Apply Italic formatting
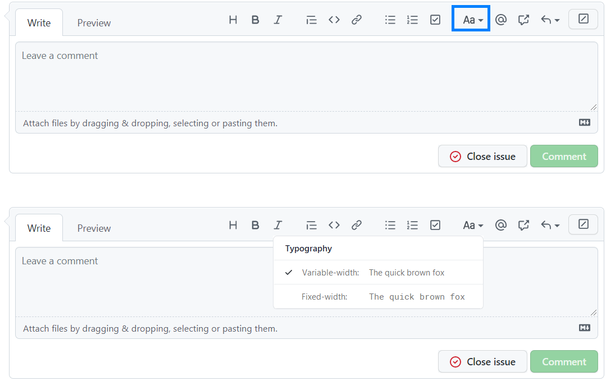The image size is (606, 381). pos(278,19)
